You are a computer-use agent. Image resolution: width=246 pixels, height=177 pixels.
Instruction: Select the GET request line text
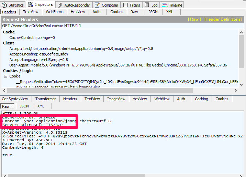tap(42, 26)
